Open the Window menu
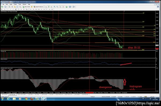The image size is (161, 106). click(x=24, y=4)
